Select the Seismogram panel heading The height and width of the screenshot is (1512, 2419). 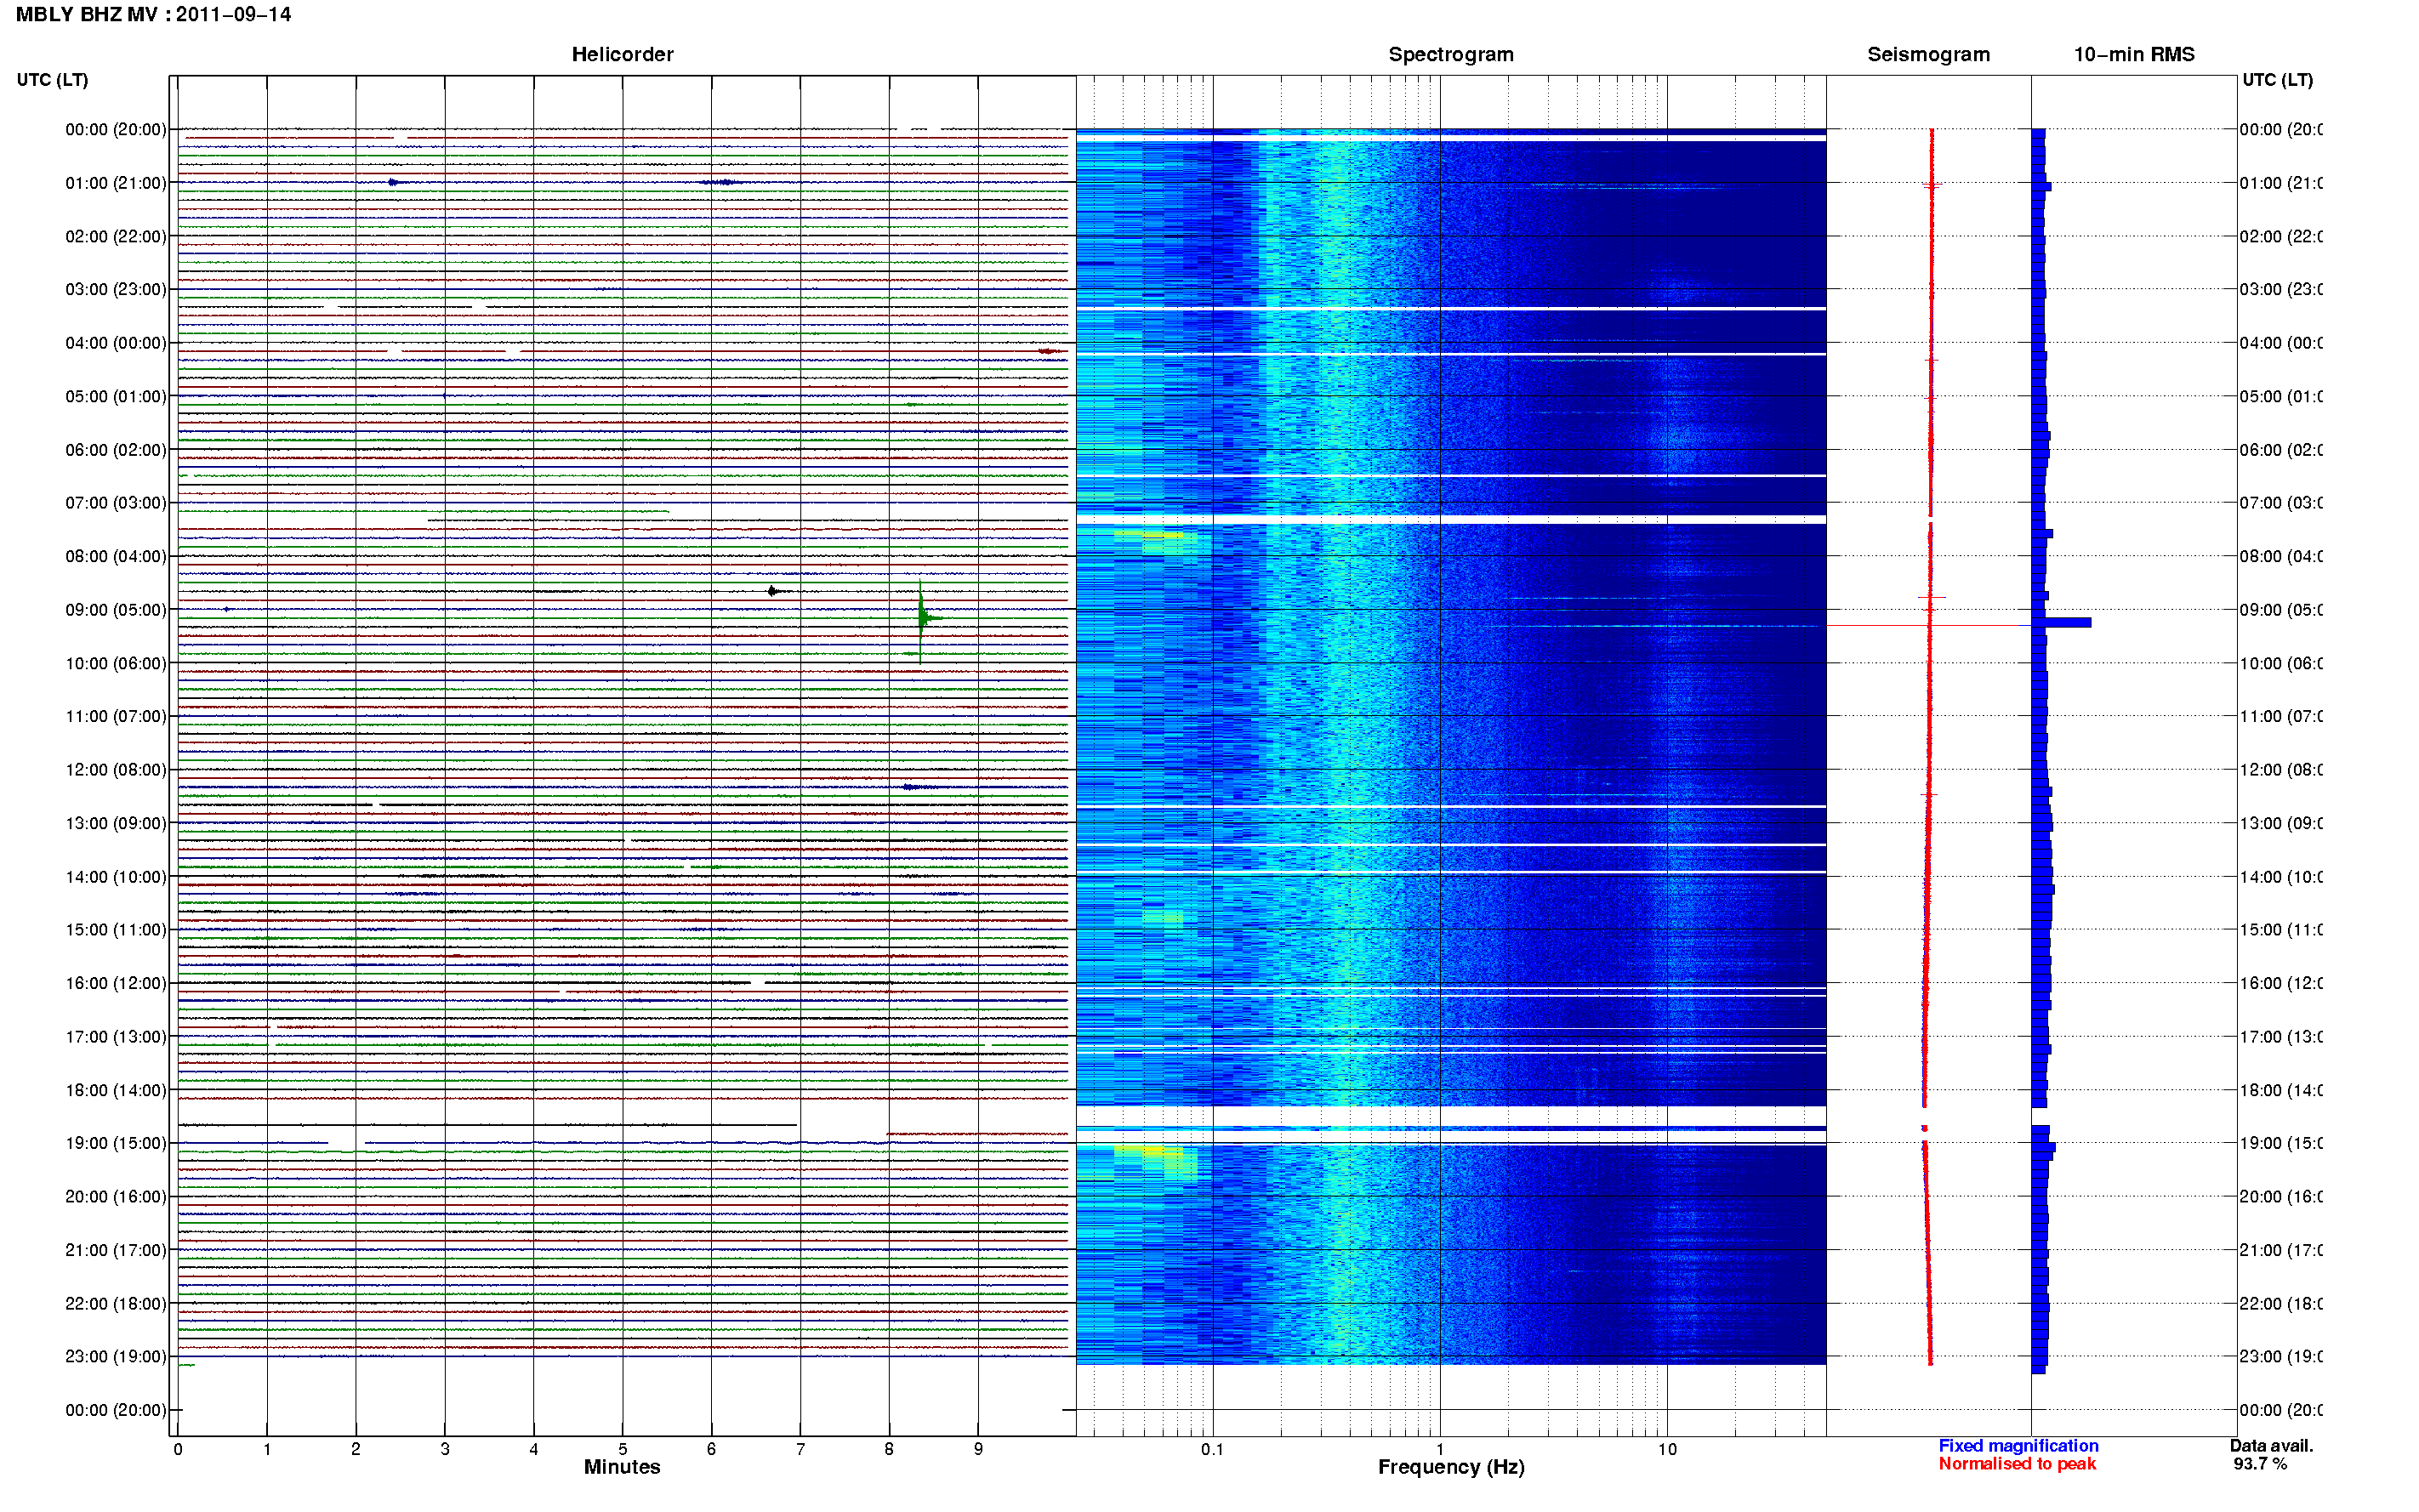pos(1928,55)
